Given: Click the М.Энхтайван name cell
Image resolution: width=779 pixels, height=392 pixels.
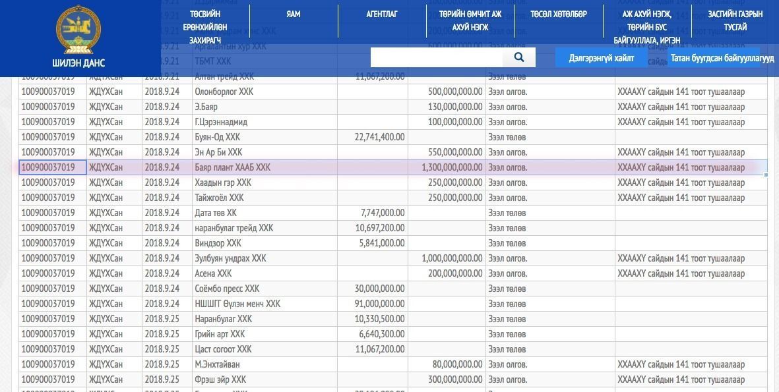Looking at the screenshot, I should (x=265, y=364).
